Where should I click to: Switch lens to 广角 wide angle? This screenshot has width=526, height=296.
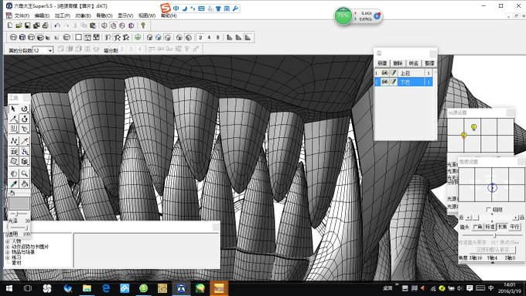[x=477, y=227]
